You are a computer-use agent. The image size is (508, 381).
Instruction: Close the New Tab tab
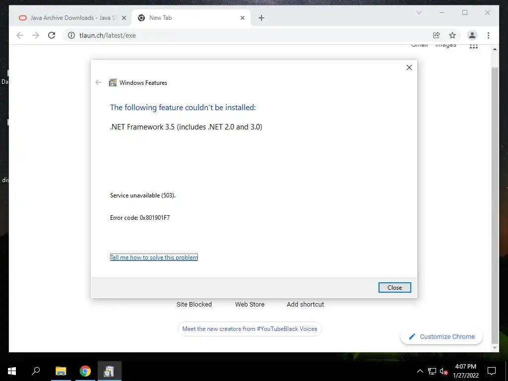tap(242, 18)
